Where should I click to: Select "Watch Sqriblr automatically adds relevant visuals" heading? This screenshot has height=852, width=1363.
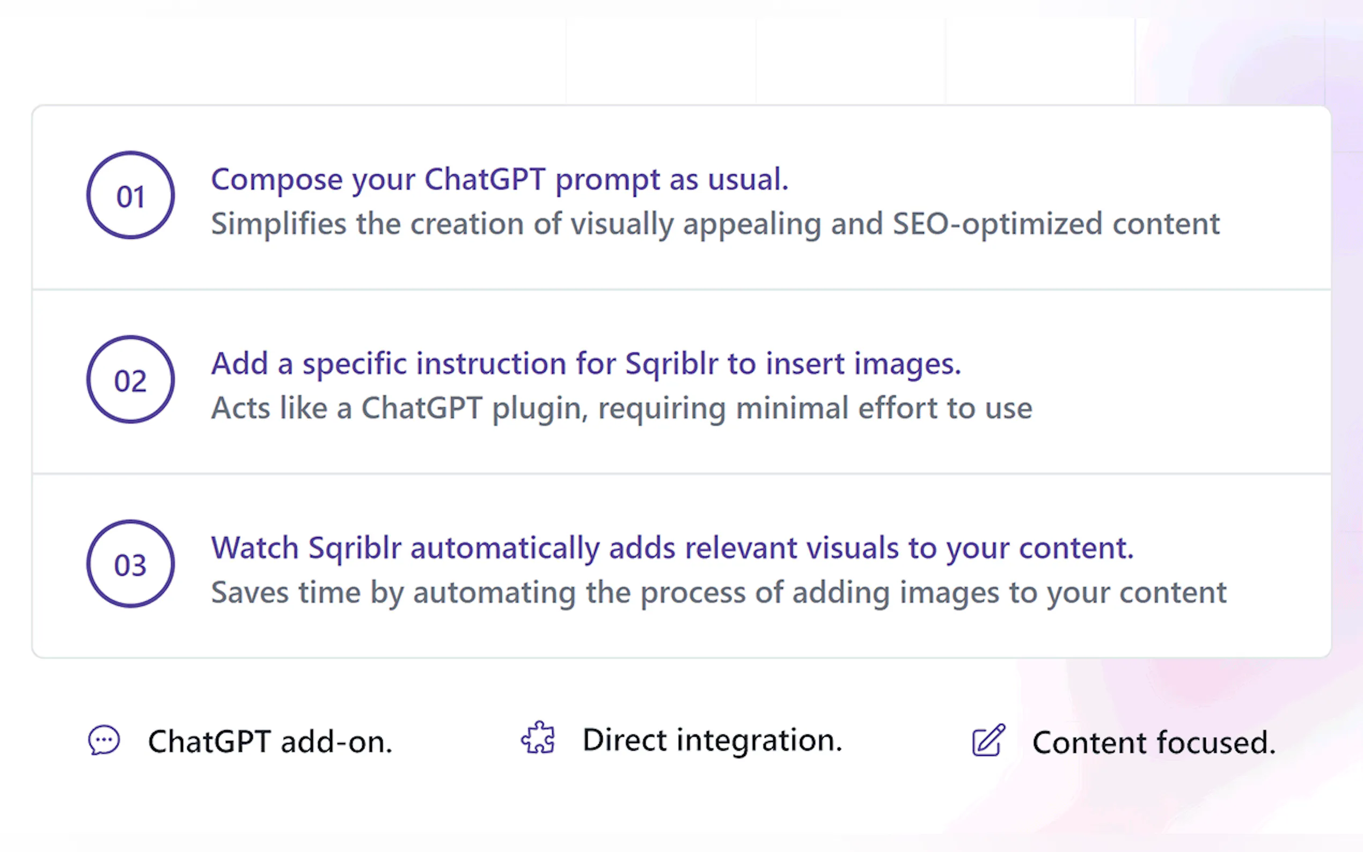(672, 548)
